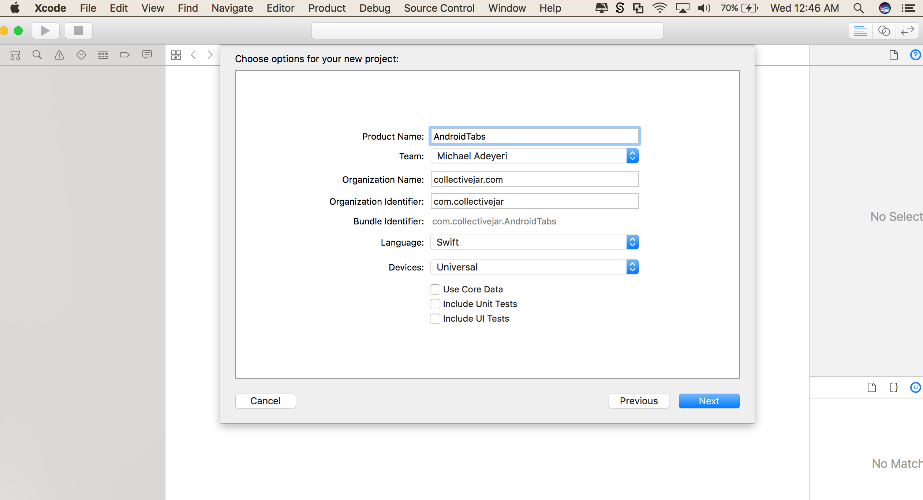Click the Previous button

pos(638,401)
